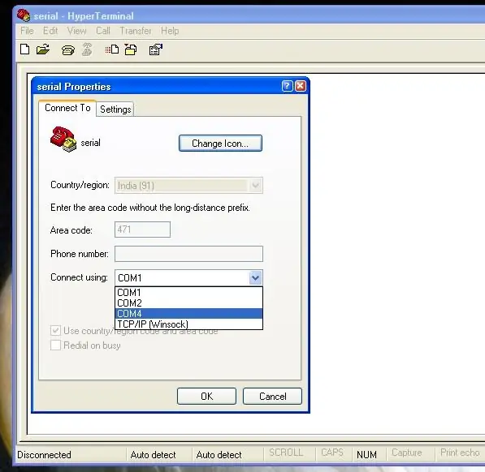The image size is (485, 472).
Task: Switch to the Settings tab
Action: point(115,109)
